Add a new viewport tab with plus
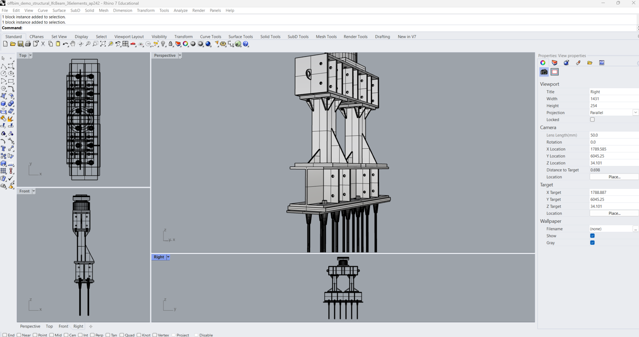Viewport: 639px width, 337px height. click(x=91, y=326)
